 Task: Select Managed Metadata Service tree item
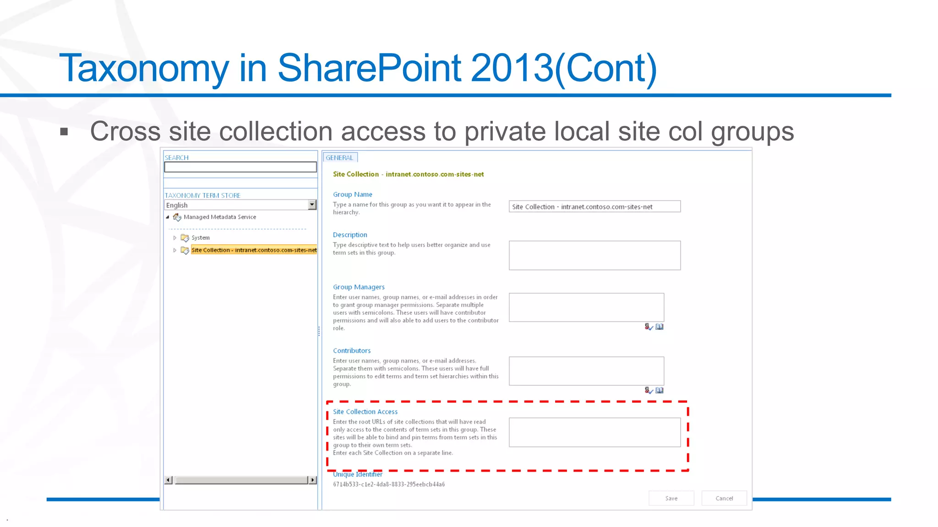[220, 217]
